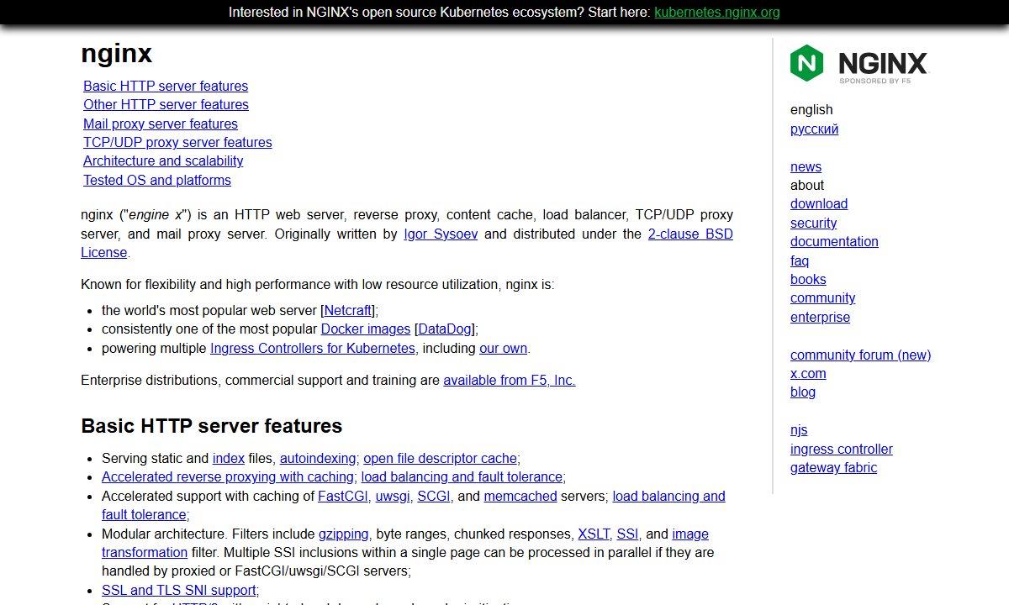Open the books sidebar link
Image resolution: width=1009 pixels, height=605 pixels.
(808, 279)
